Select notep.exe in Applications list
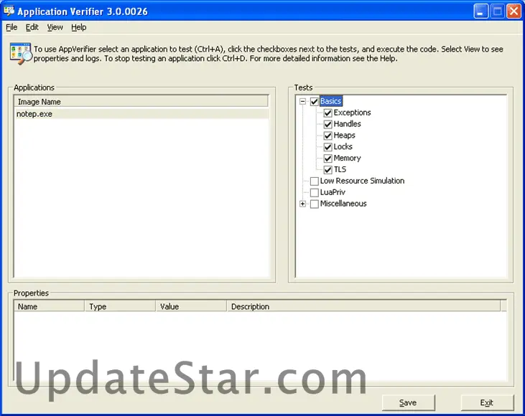 pos(141,114)
